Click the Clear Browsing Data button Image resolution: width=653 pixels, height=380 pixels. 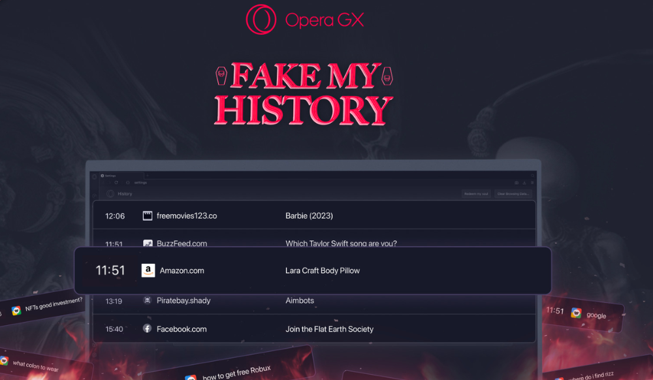coord(515,193)
